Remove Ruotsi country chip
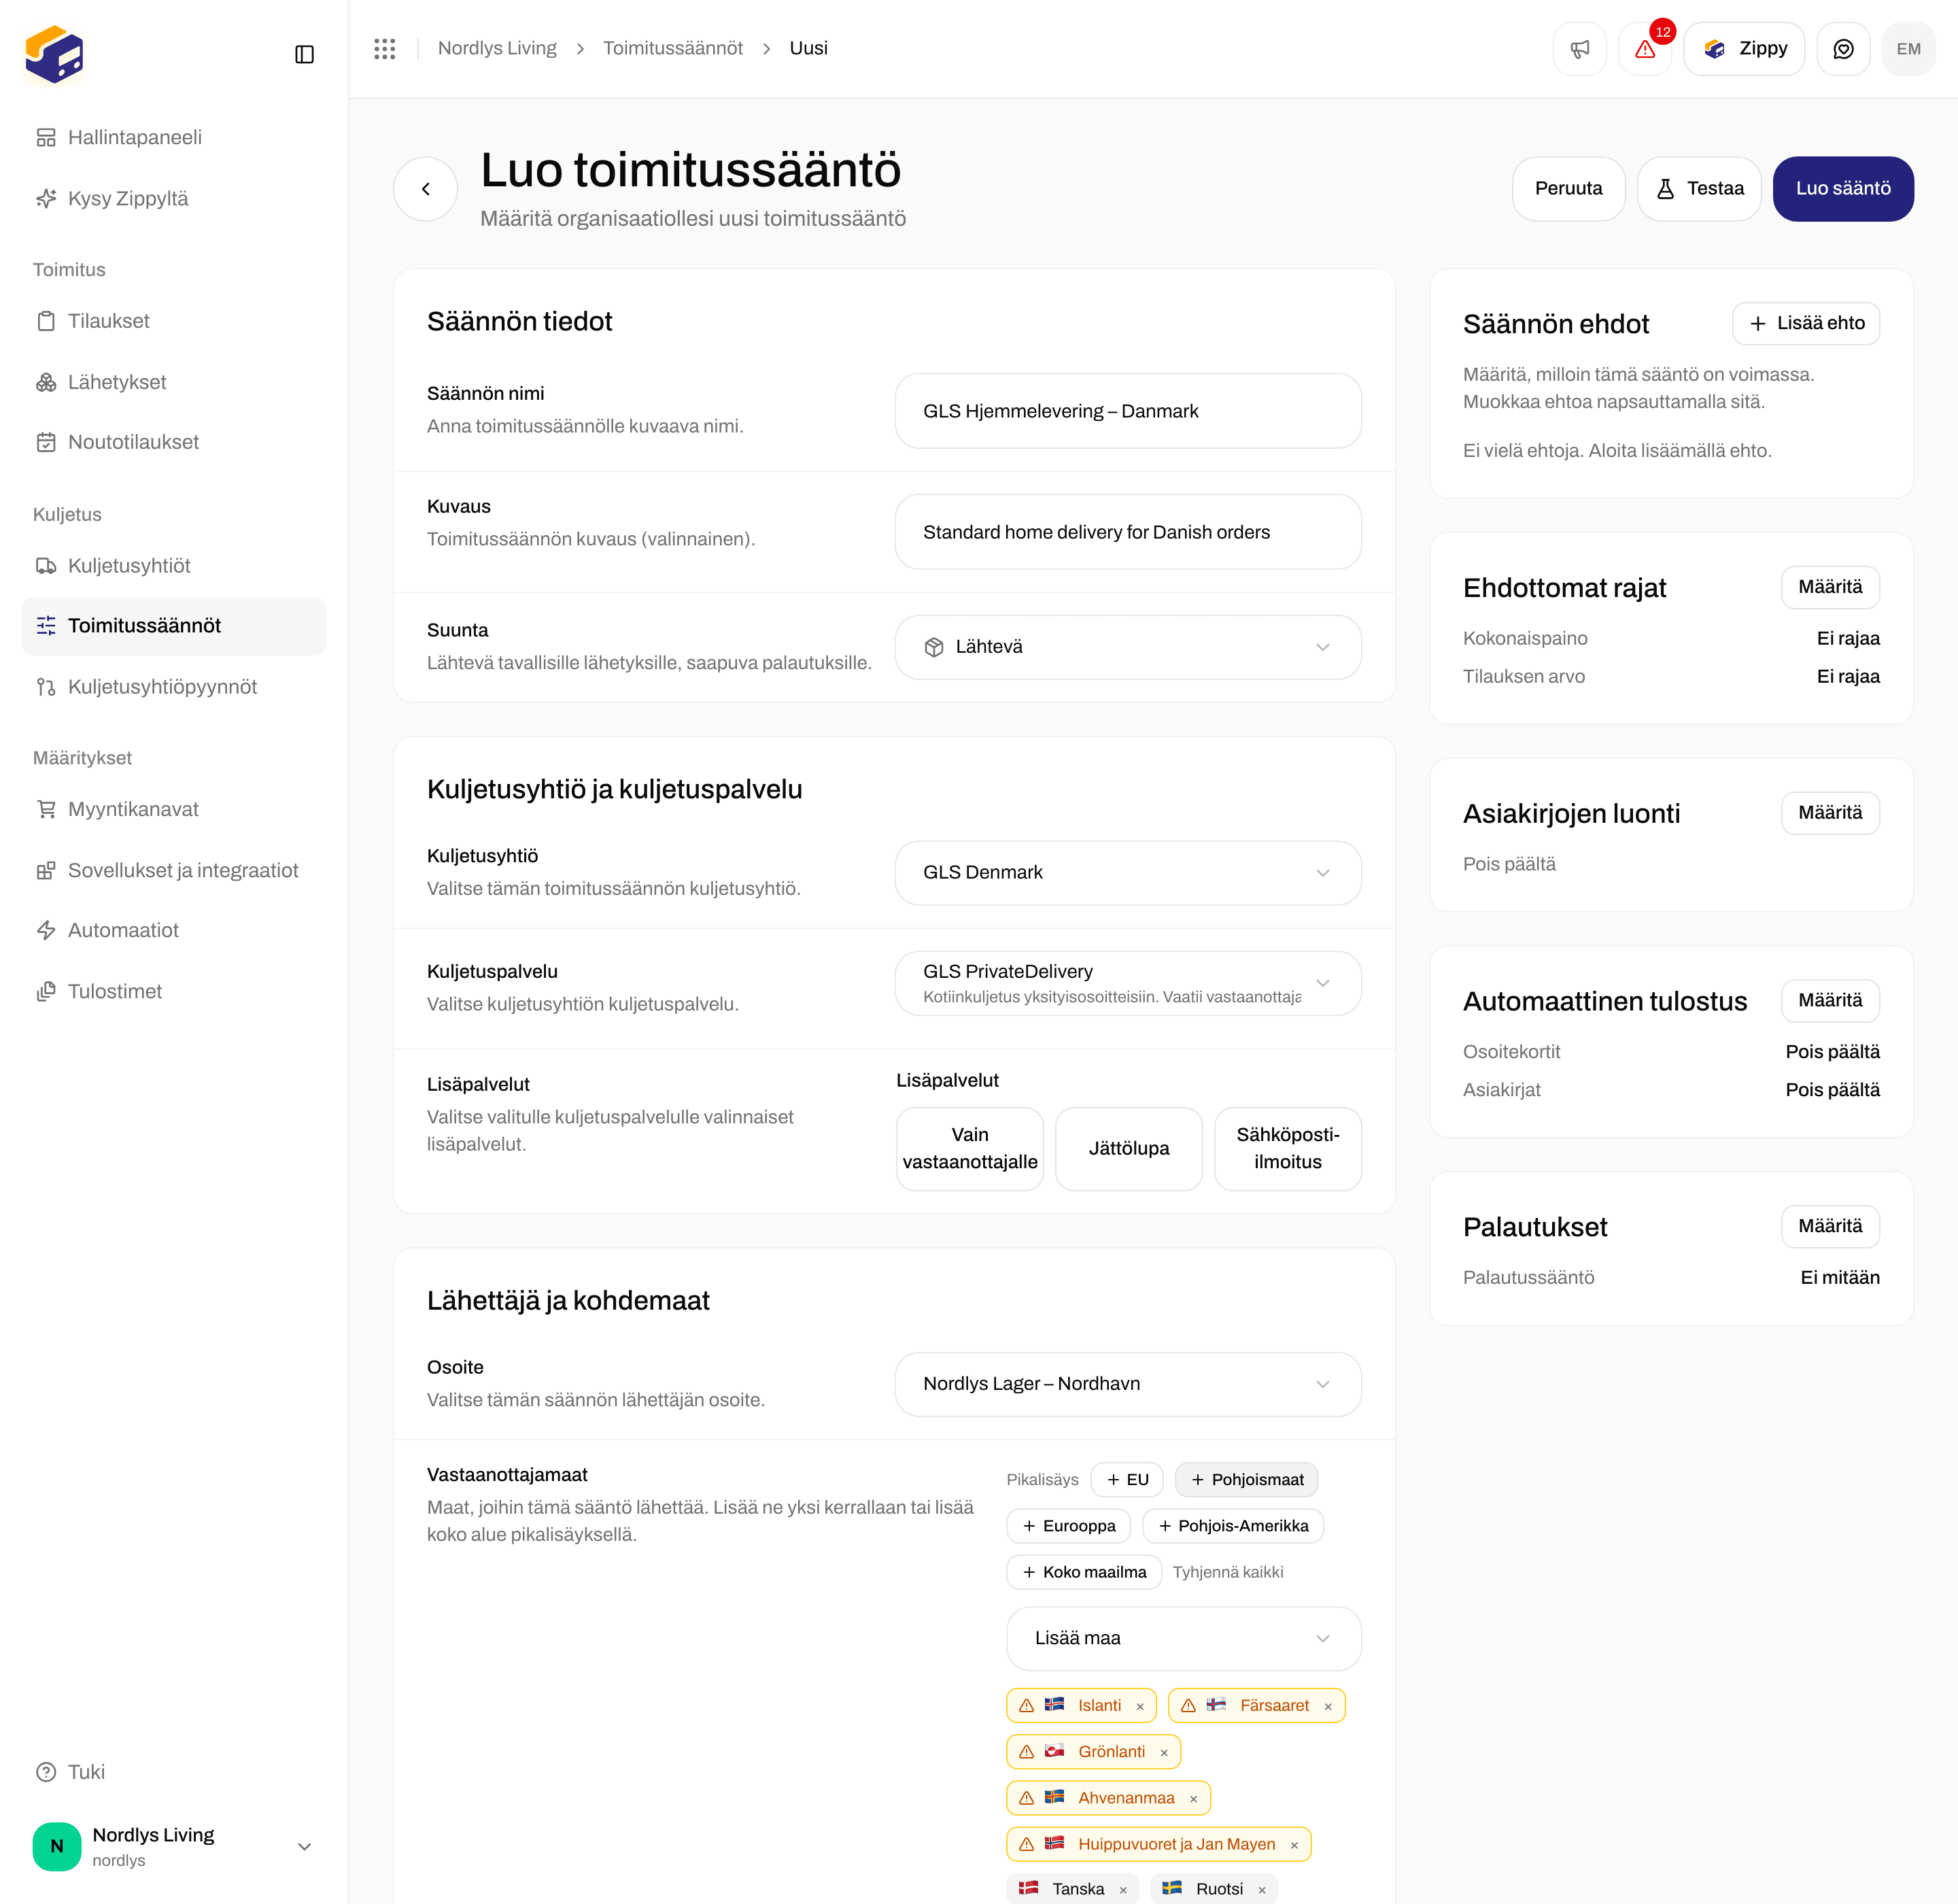The width and height of the screenshot is (1958, 1904). tap(1262, 1890)
